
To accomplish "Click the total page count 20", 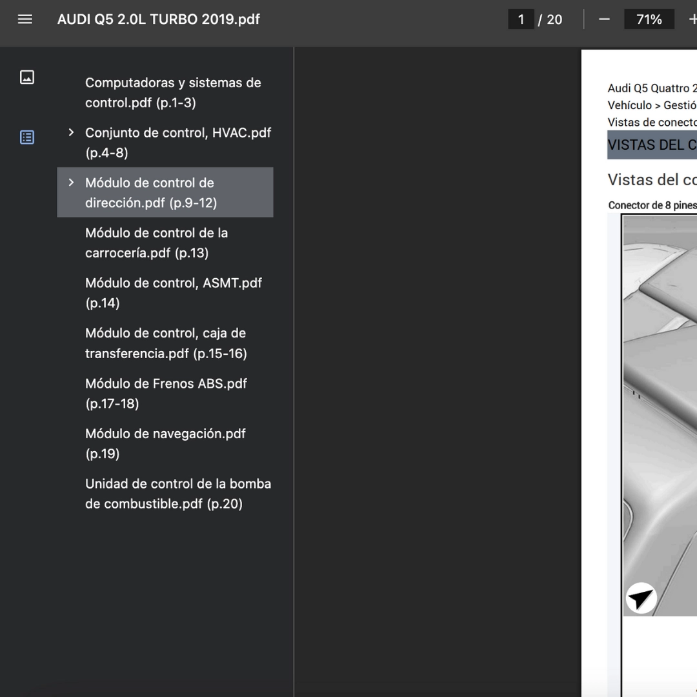I will (x=554, y=19).
